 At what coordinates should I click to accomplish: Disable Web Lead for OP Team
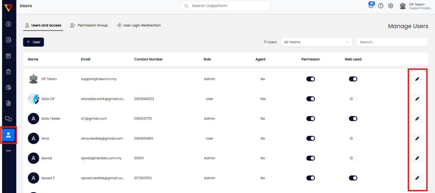point(353,79)
